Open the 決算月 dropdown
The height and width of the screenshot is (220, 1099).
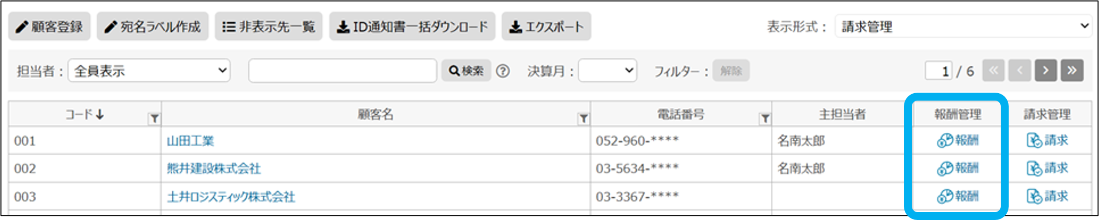[x=608, y=71]
